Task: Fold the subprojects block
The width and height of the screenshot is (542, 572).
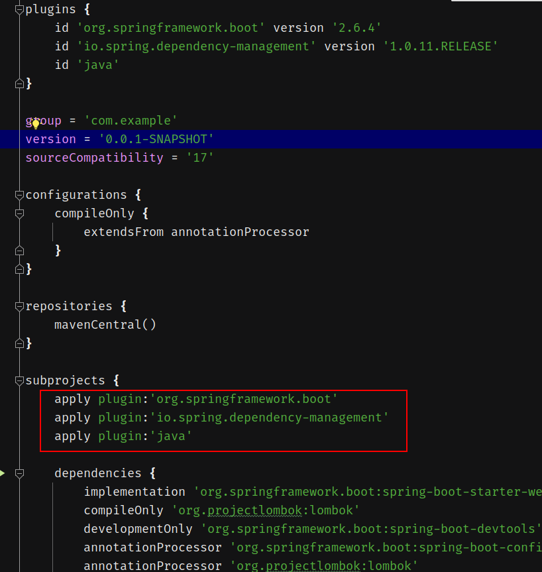Action: click(19, 381)
